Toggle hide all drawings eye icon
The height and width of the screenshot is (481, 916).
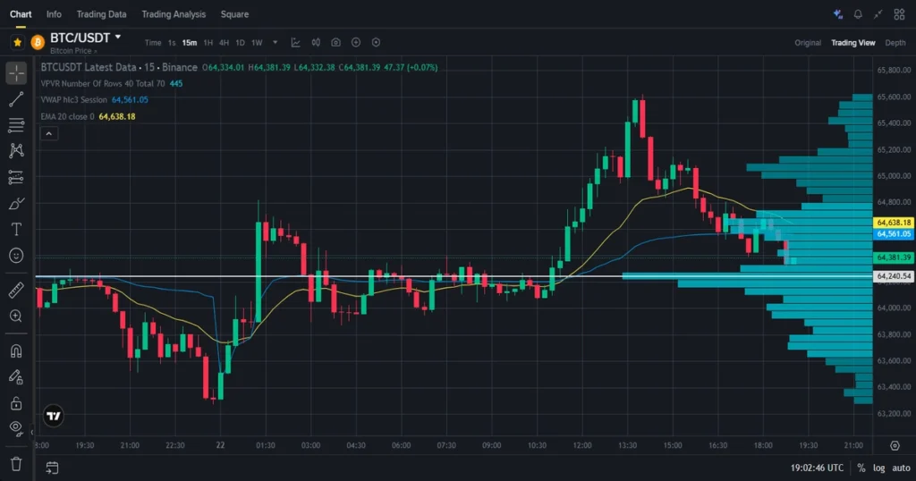pos(16,429)
